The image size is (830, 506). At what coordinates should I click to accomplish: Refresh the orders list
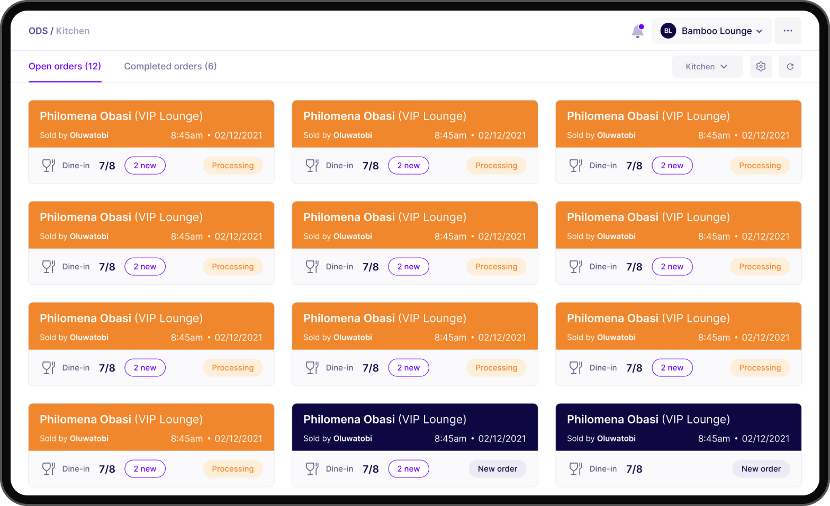pos(790,67)
